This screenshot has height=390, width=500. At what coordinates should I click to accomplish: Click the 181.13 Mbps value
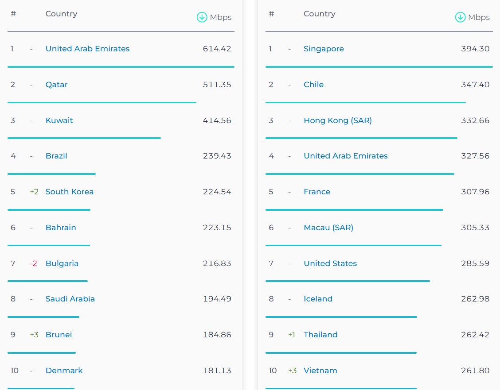click(217, 371)
